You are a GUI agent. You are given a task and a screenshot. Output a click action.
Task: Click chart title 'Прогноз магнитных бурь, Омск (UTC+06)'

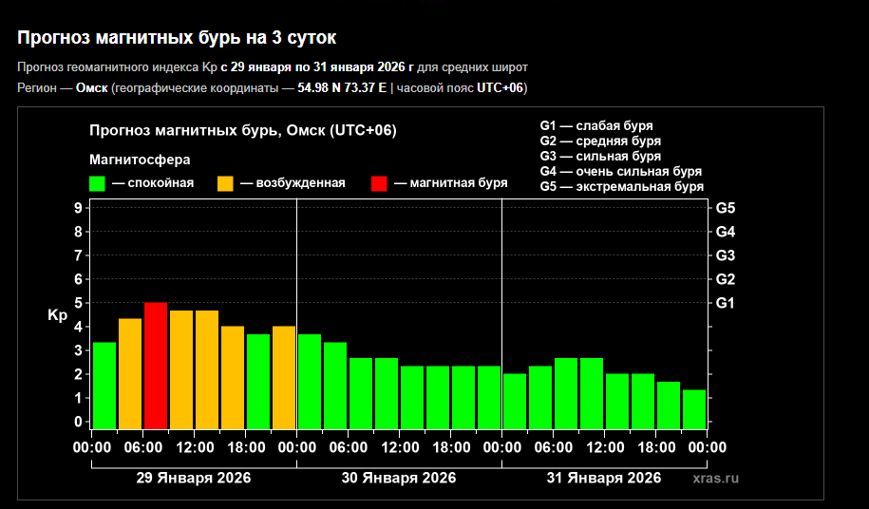(x=243, y=131)
